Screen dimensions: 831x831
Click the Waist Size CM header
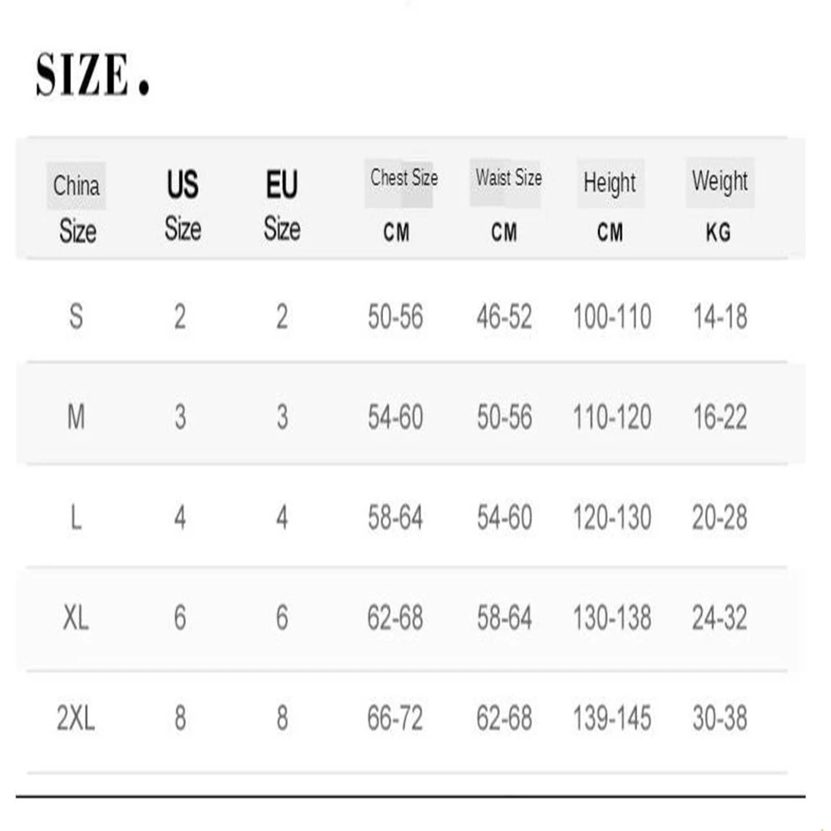coord(507,203)
